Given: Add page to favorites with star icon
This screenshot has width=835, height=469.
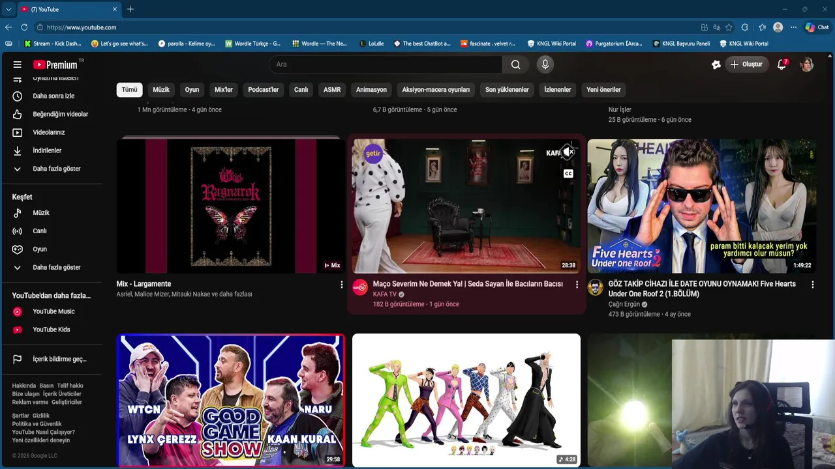Looking at the screenshot, I should (x=729, y=27).
